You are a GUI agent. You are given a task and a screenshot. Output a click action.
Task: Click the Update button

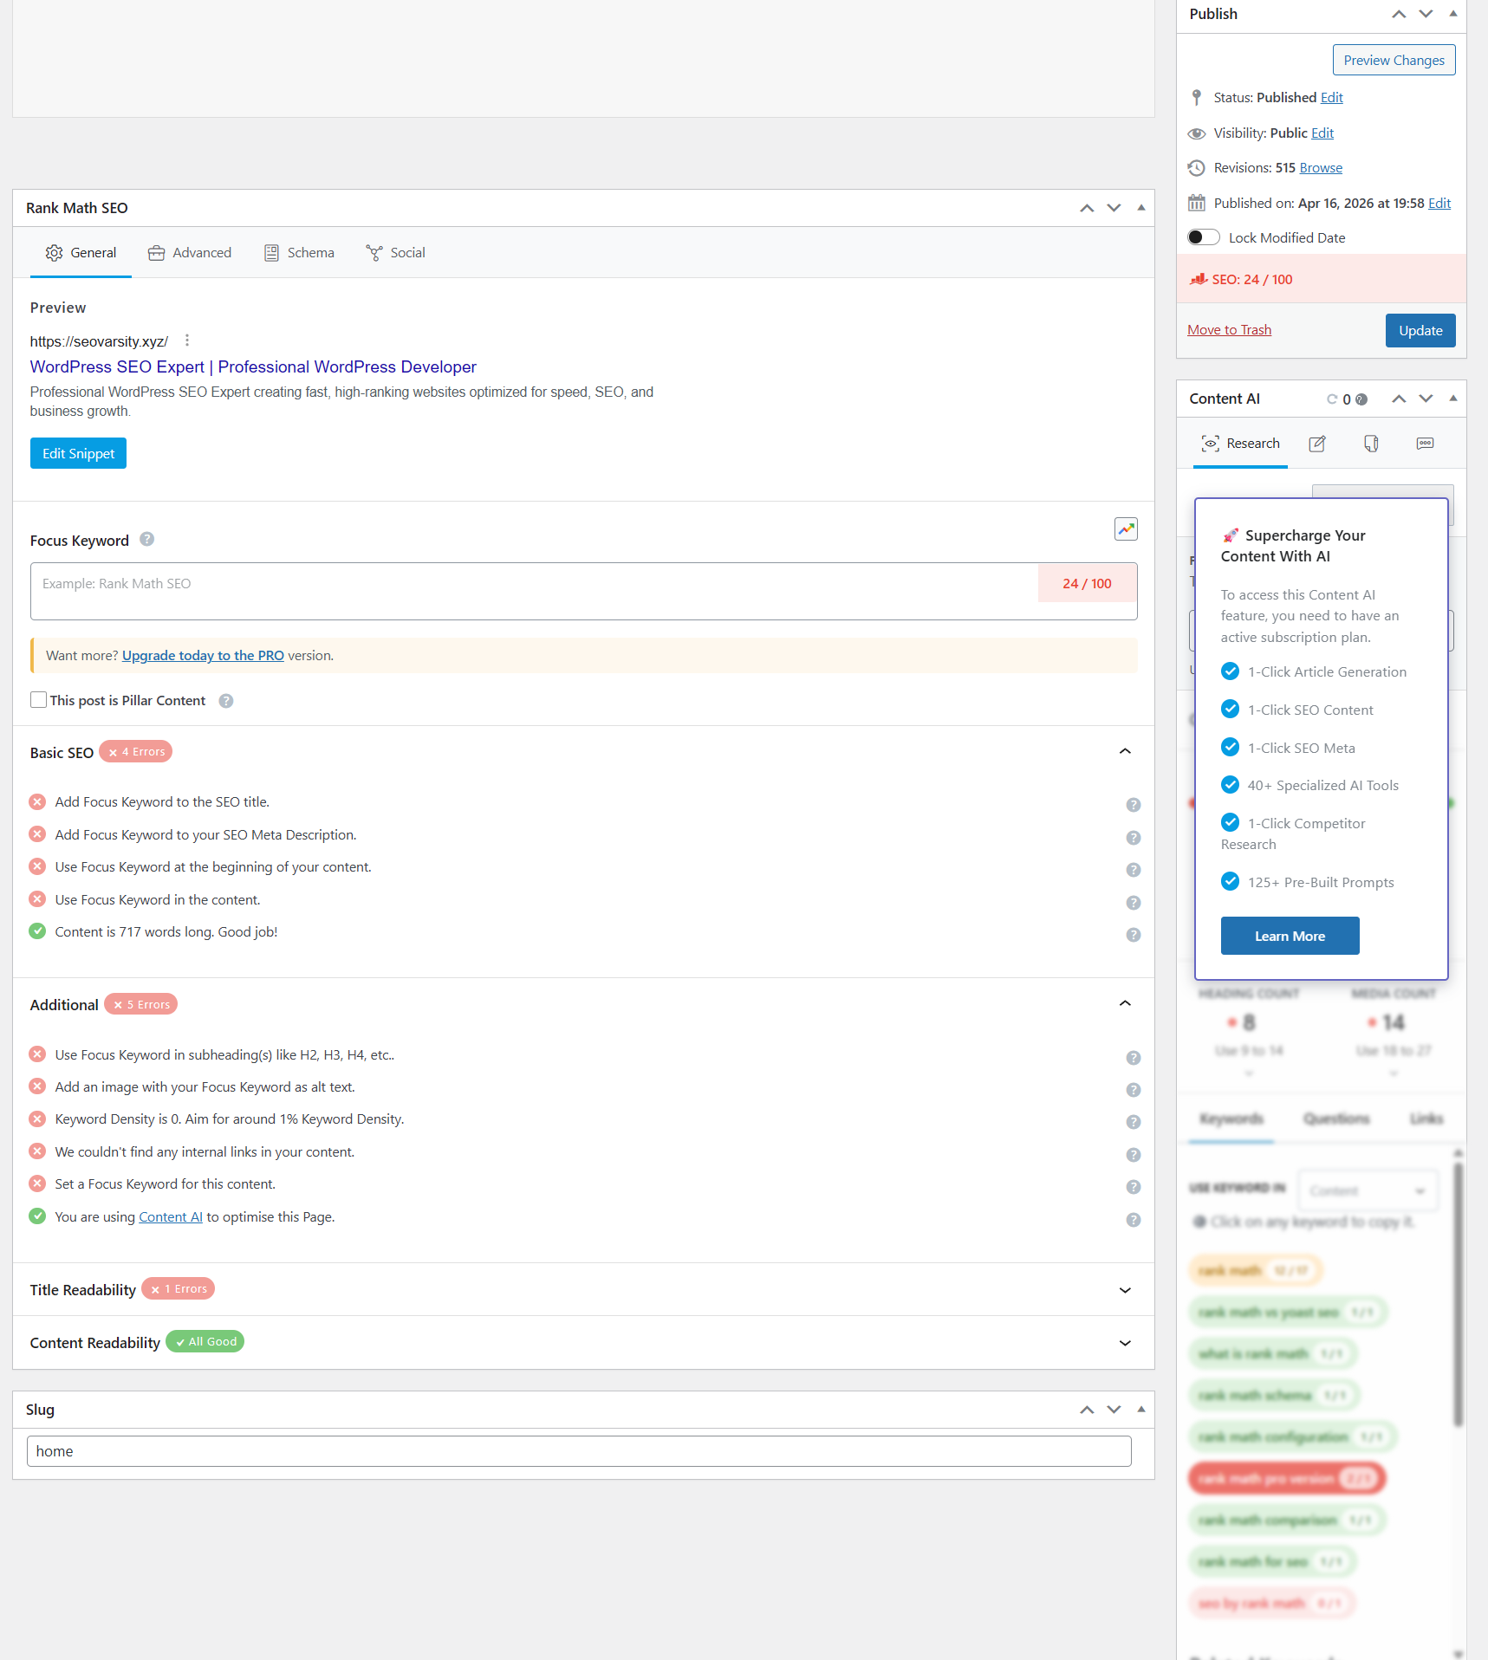pos(1420,330)
